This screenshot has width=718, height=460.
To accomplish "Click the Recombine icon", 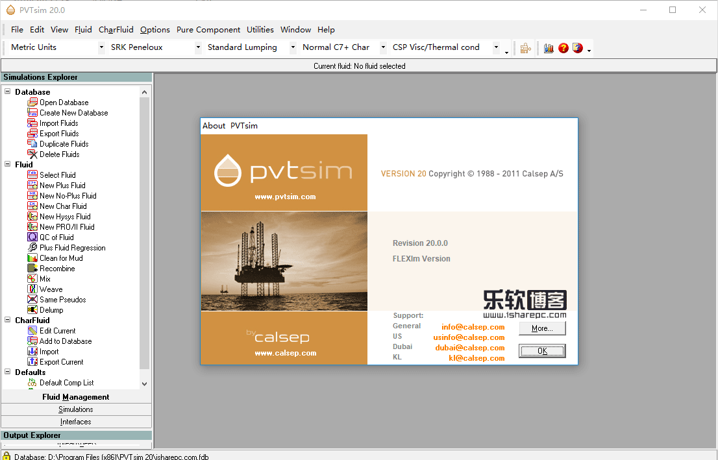I will (x=32, y=268).
